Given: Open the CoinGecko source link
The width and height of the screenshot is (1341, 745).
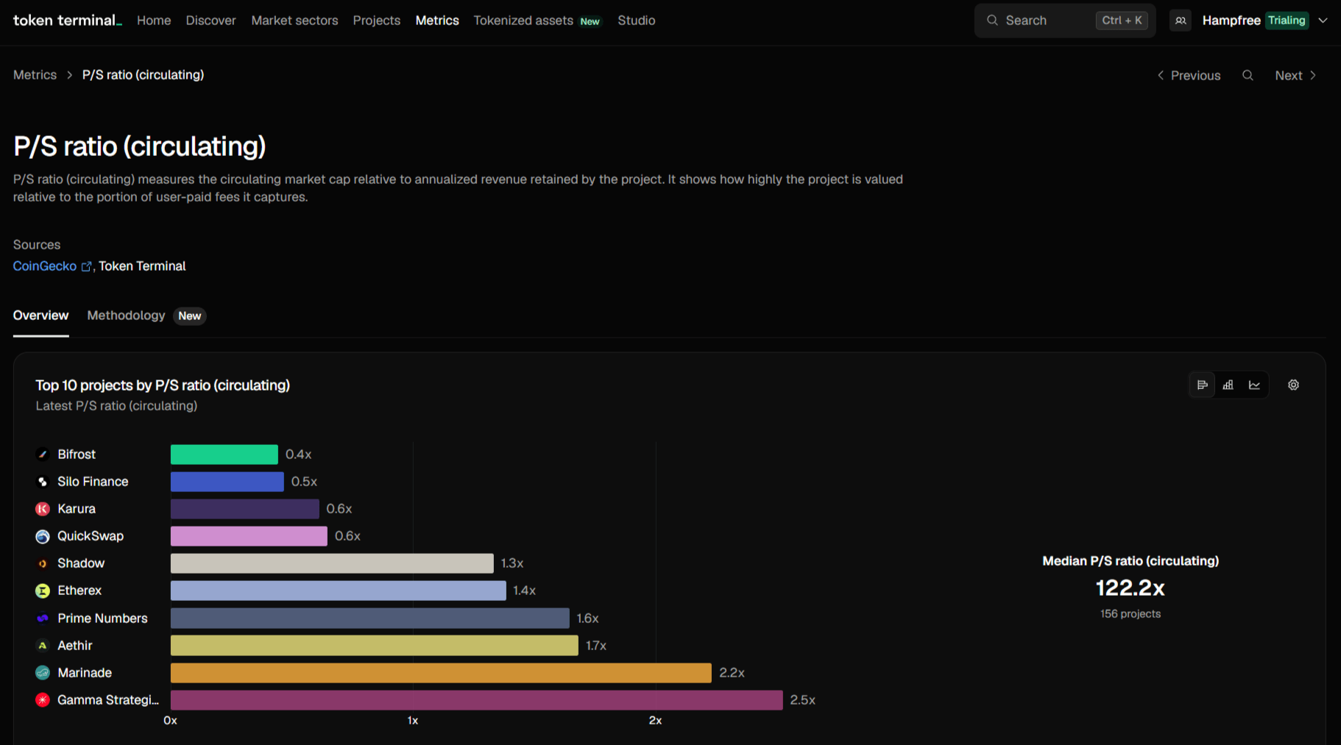Looking at the screenshot, I should pos(45,266).
